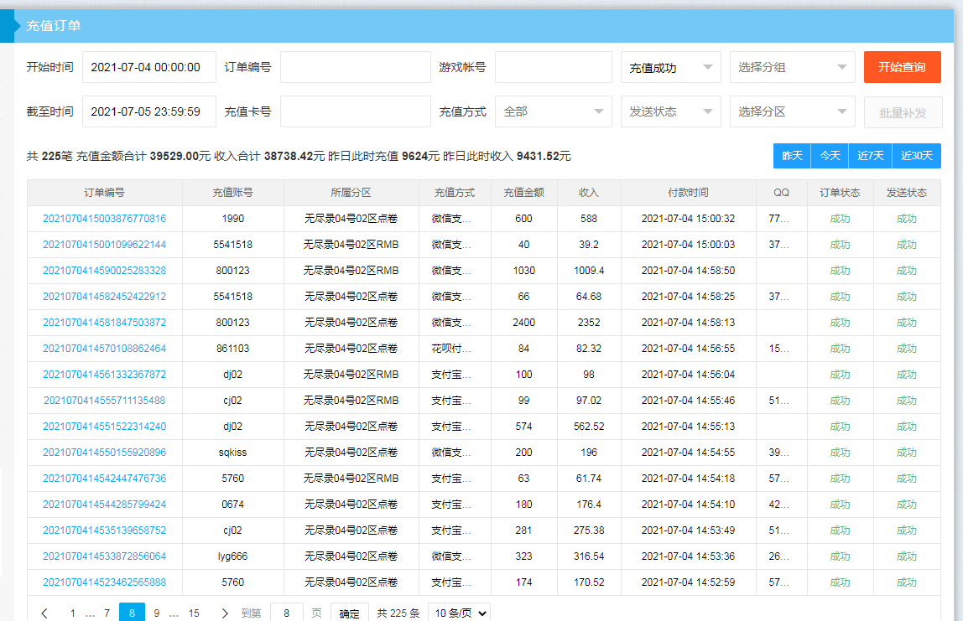The width and height of the screenshot is (963, 621).
Task: Click the 到第 page number input
Action: coord(287,613)
